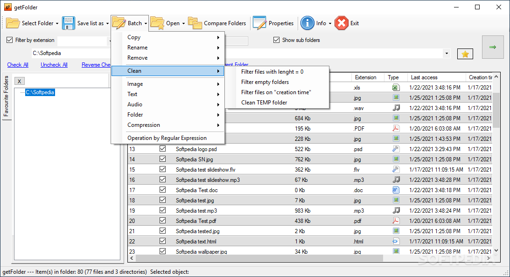
Task: Uncheck Softpedia SN.jpg checkbox
Action: [163, 159]
